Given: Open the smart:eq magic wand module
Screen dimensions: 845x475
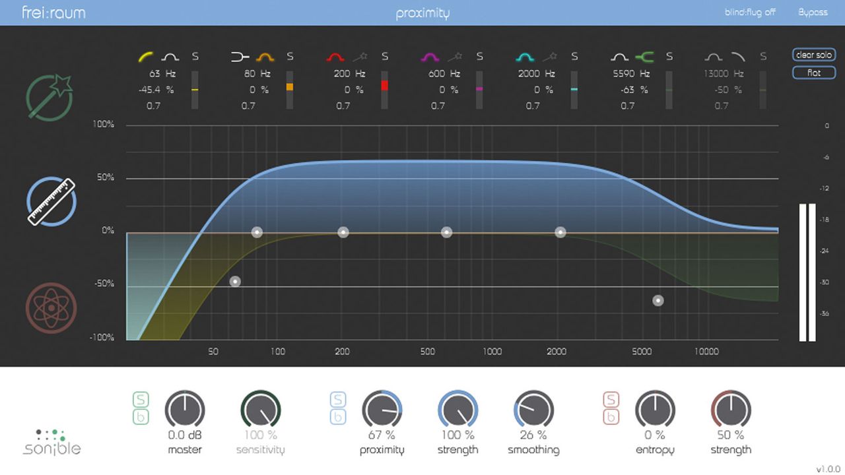Looking at the screenshot, I should pyautogui.click(x=50, y=98).
